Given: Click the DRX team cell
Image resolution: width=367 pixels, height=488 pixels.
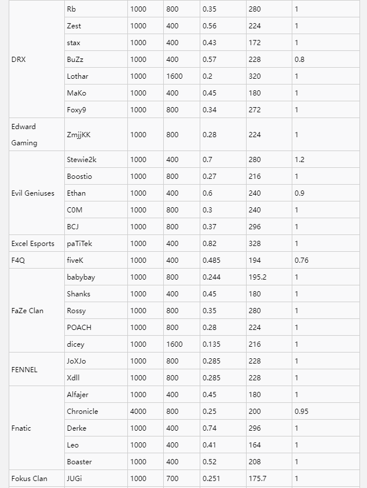Looking at the screenshot, I should pyautogui.click(x=19, y=59).
